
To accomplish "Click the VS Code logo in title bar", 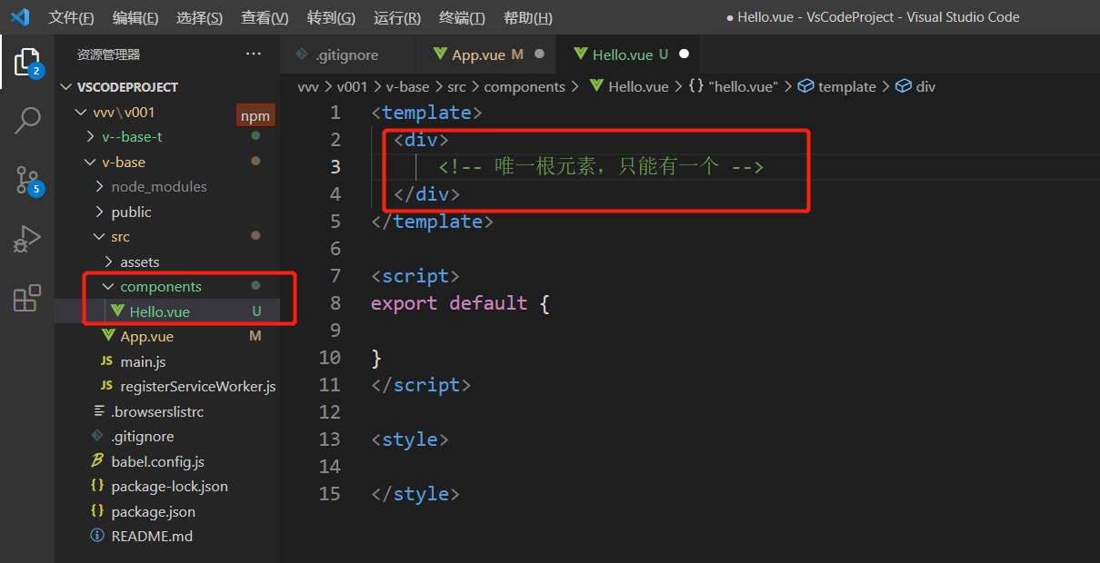I will (x=20, y=17).
